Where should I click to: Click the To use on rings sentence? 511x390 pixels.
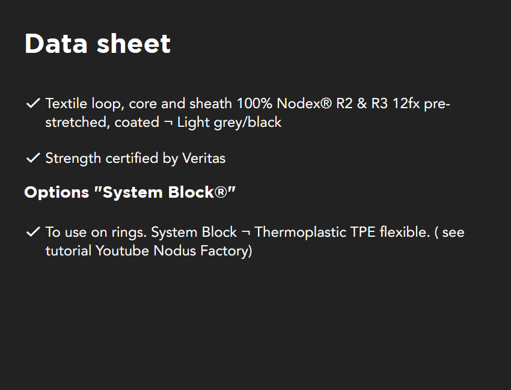click(x=95, y=232)
